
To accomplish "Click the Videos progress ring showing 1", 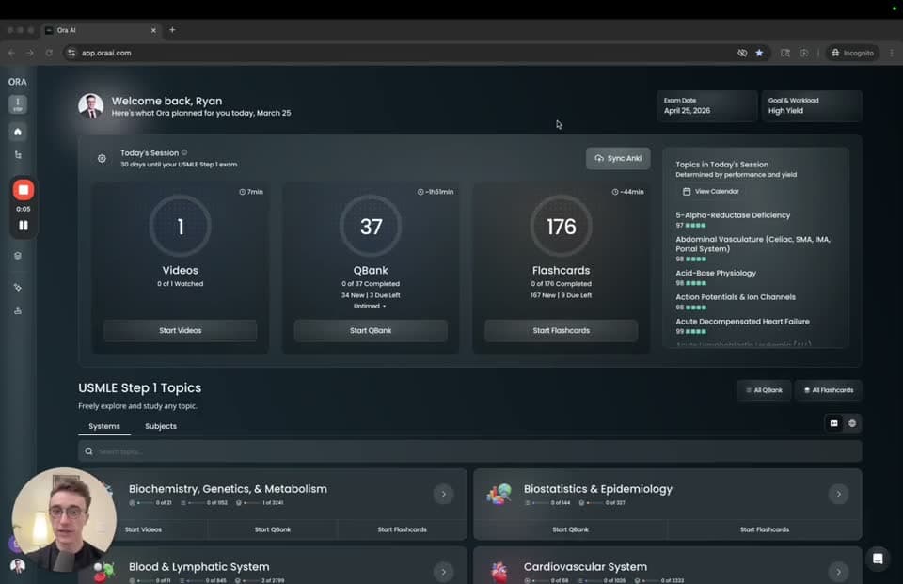I will (x=180, y=226).
